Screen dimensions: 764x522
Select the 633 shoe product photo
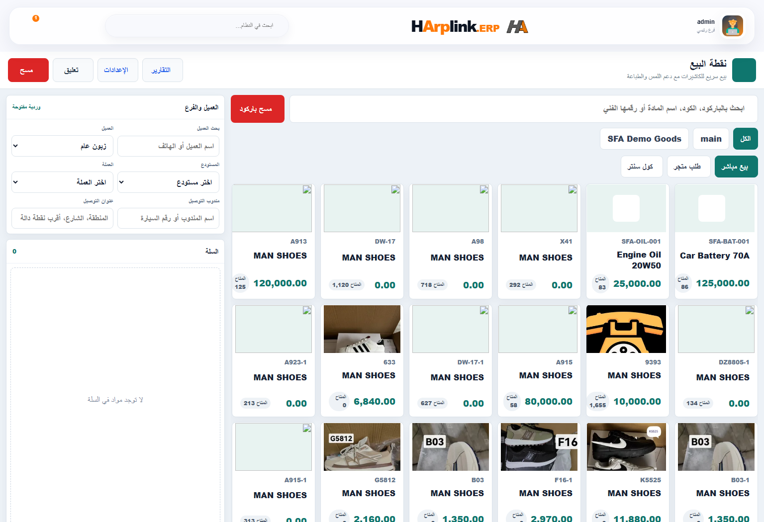click(x=362, y=329)
